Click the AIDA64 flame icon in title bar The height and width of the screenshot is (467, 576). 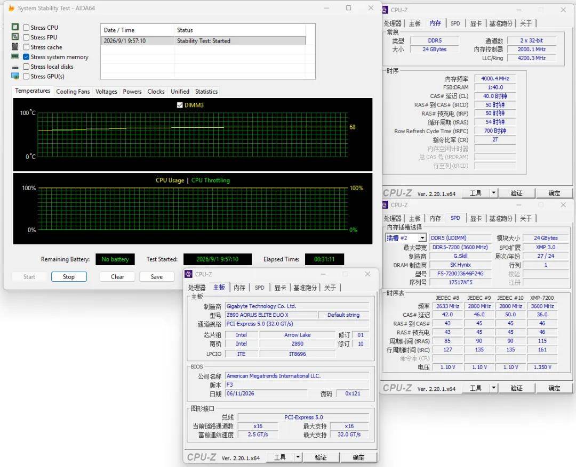[x=11, y=8]
